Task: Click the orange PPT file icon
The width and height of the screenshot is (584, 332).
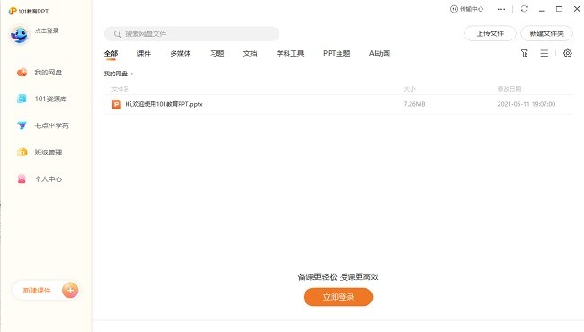Action: [117, 104]
